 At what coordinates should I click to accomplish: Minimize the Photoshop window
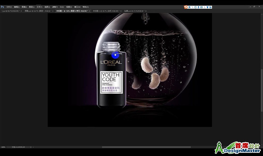pyautogui.click(x=250, y=7)
